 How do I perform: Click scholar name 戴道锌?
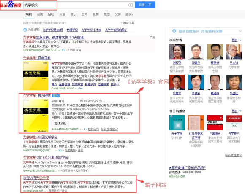[215, 93]
